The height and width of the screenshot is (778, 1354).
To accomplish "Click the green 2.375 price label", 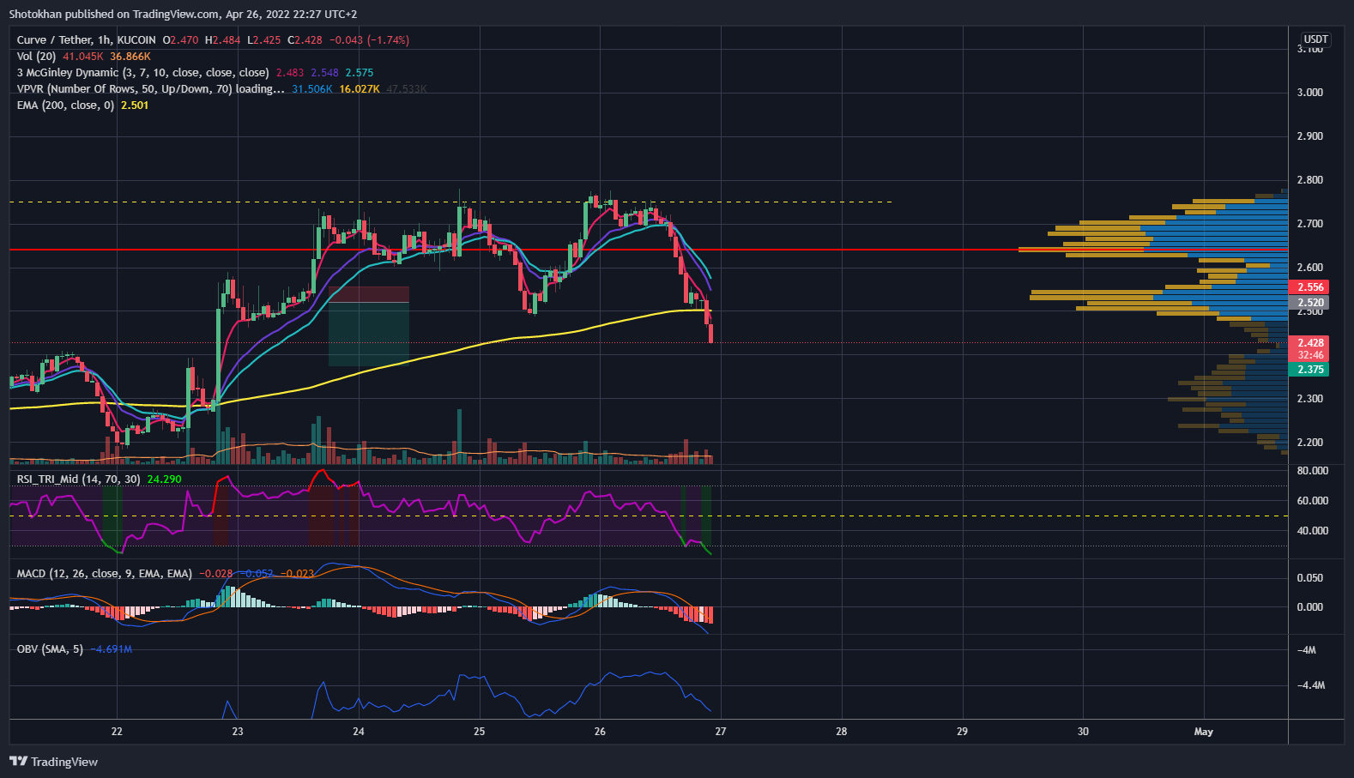I will pyautogui.click(x=1309, y=370).
